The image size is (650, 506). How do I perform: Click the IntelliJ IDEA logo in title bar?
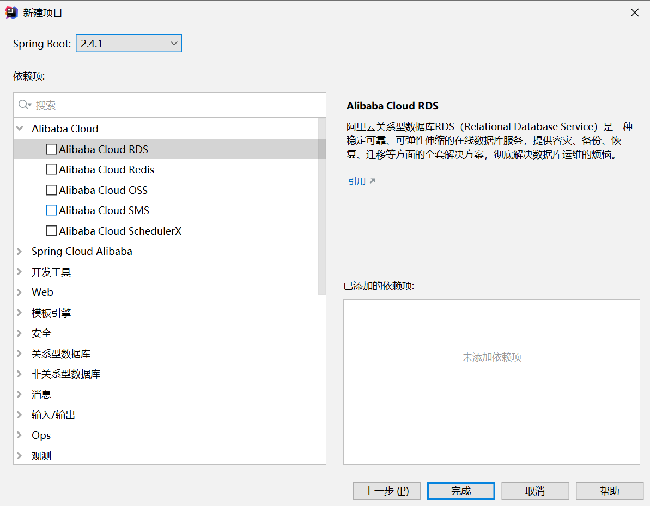pyautogui.click(x=11, y=13)
